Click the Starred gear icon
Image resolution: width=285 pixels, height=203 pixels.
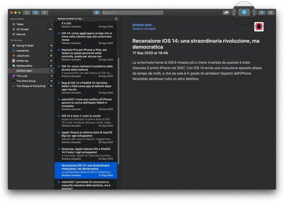click(14, 34)
